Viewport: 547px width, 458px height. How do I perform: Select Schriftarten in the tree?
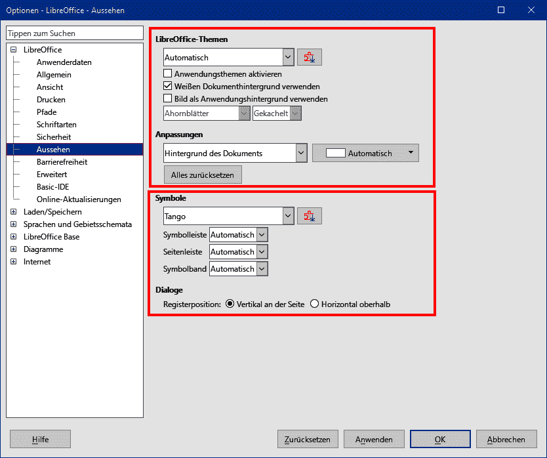56,124
